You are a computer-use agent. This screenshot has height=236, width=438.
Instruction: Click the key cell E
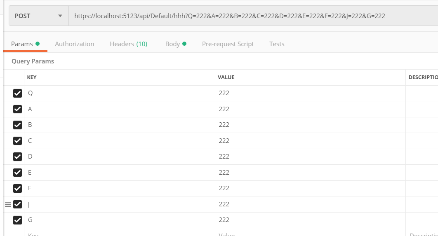(x=120, y=173)
